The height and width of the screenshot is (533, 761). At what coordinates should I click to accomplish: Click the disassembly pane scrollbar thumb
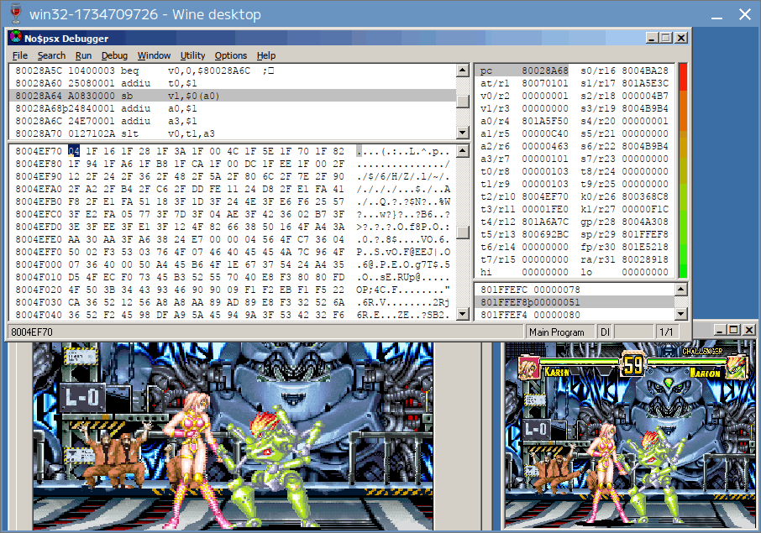[463, 101]
